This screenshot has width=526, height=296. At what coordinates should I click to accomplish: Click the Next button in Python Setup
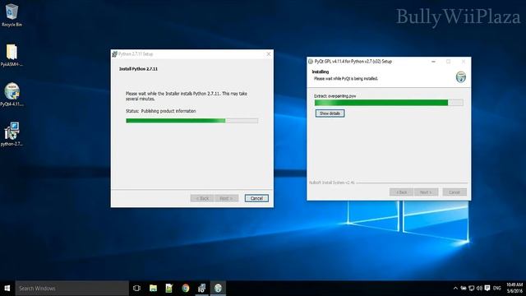pos(227,198)
